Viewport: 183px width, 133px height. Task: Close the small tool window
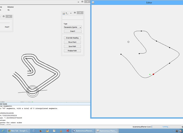(x=80, y=13)
